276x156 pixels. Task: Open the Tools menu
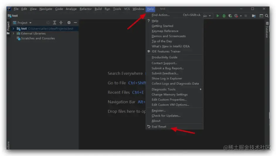[x=117, y=9]
